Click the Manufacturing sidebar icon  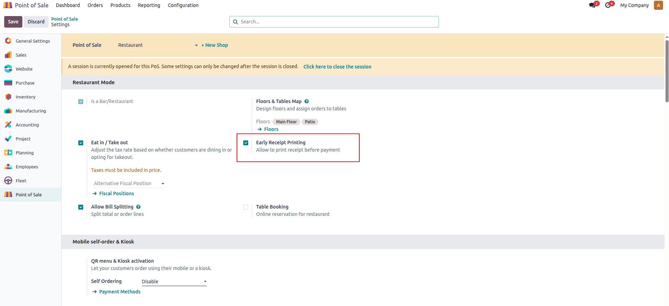(x=8, y=111)
